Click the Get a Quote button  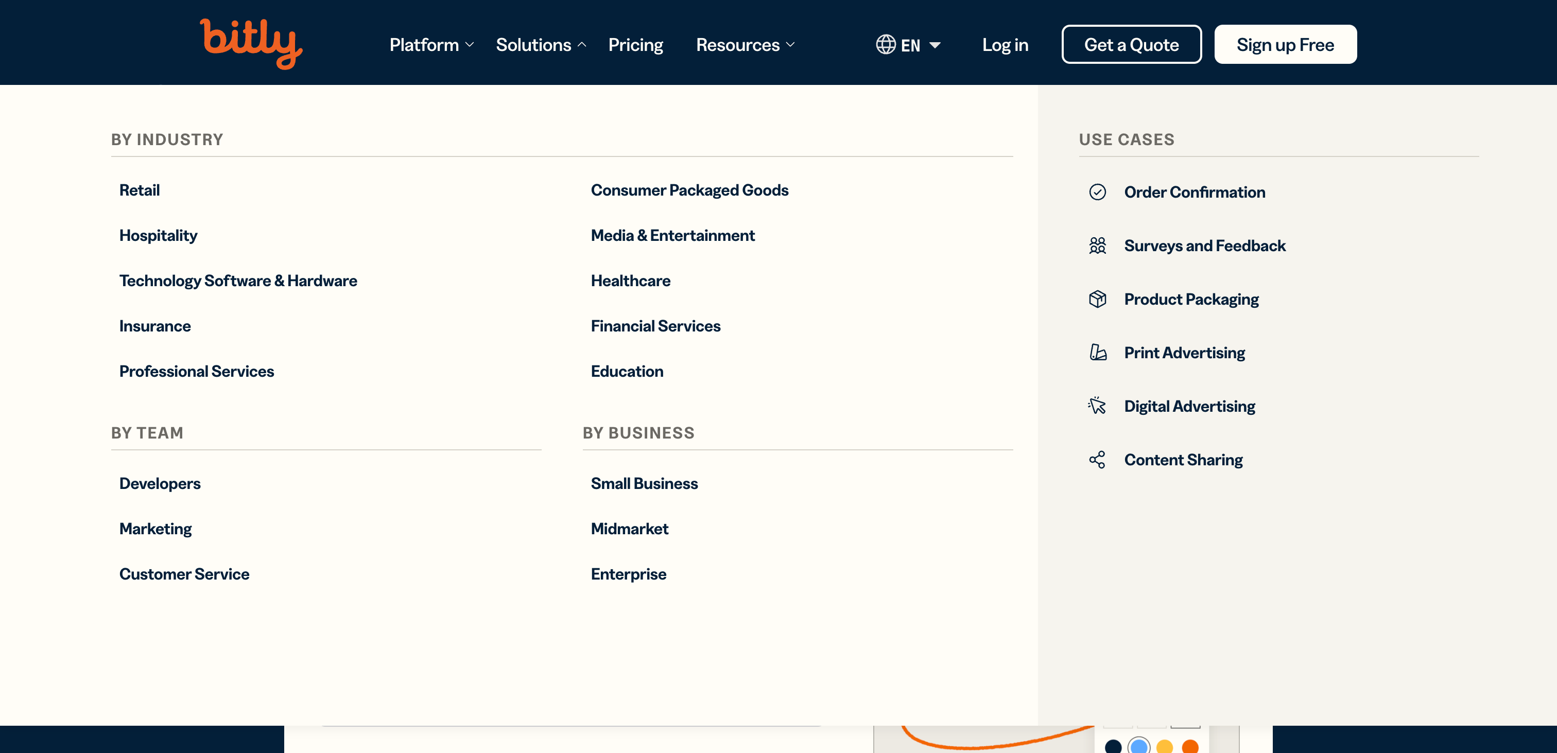(1131, 45)
